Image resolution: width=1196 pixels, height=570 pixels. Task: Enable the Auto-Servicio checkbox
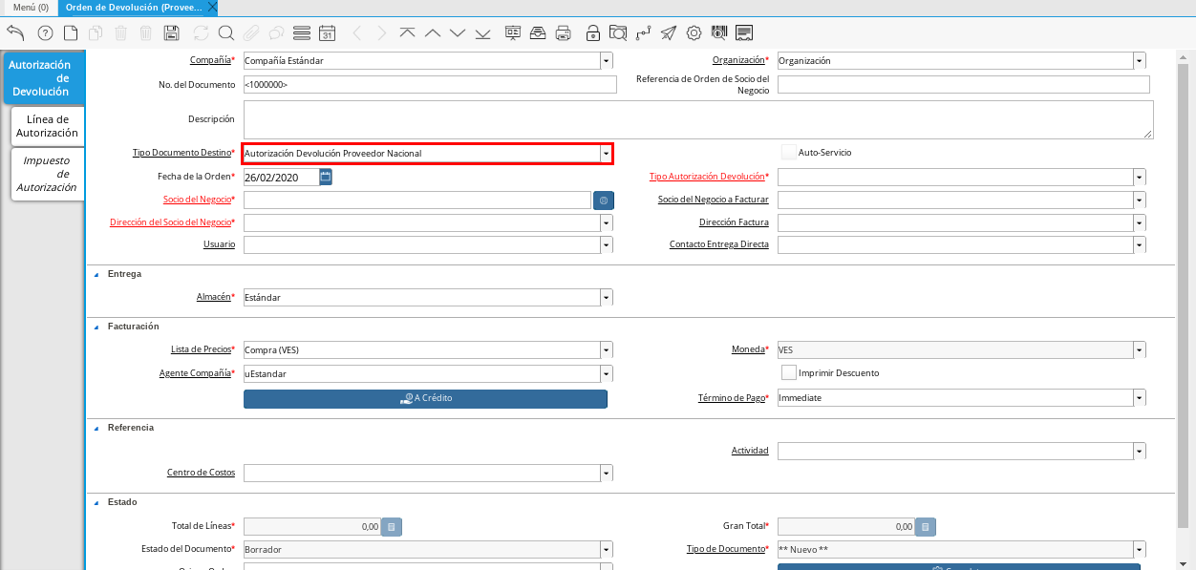point(788,153)
